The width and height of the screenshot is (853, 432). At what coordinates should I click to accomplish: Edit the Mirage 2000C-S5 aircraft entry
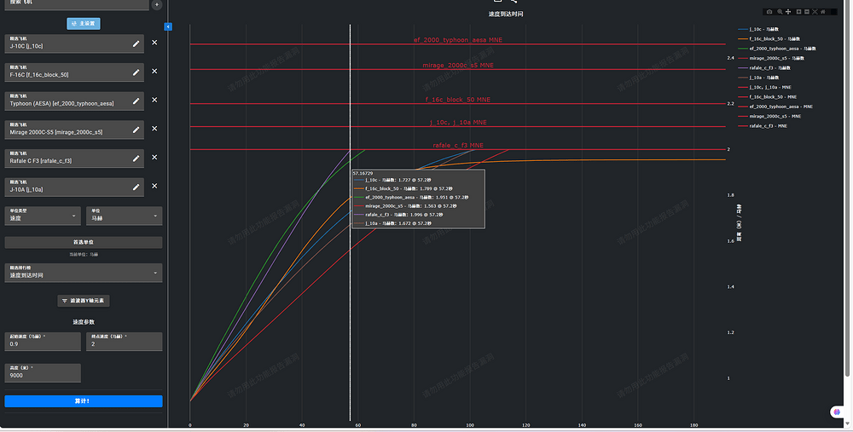[x=136, y=130]
